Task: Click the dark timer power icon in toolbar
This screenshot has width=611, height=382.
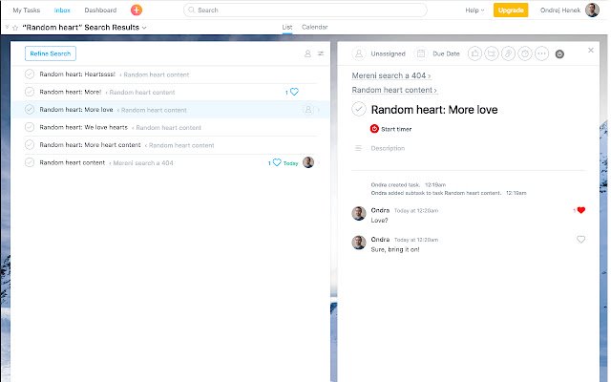Action: pyautogui.click(x=559, y=54)
